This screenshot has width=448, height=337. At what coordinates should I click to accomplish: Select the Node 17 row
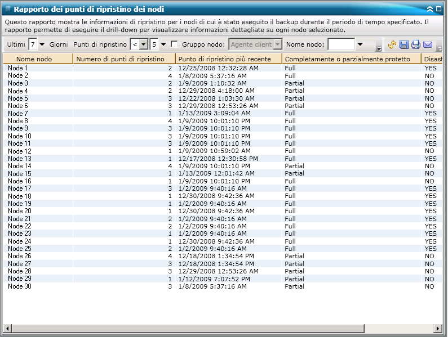pos(223,188)
